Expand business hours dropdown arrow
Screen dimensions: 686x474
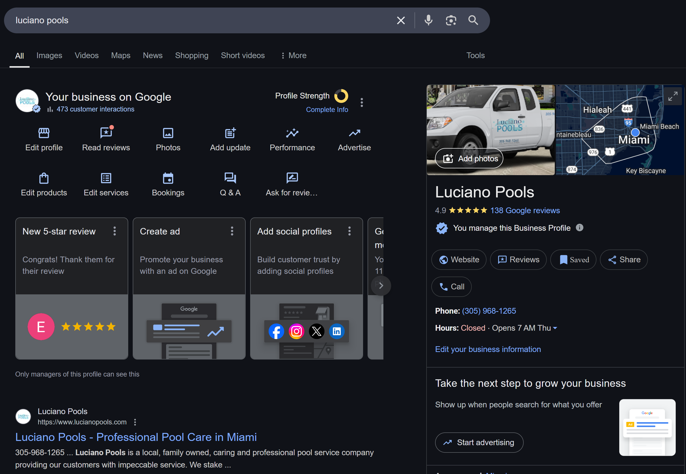click(555, 328)
